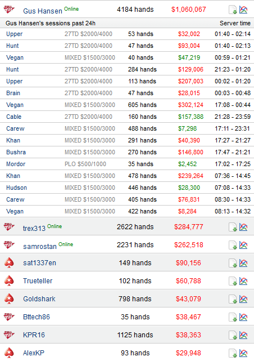Open the Brain table session link
254x361 pixels.
tap(13, 93)
